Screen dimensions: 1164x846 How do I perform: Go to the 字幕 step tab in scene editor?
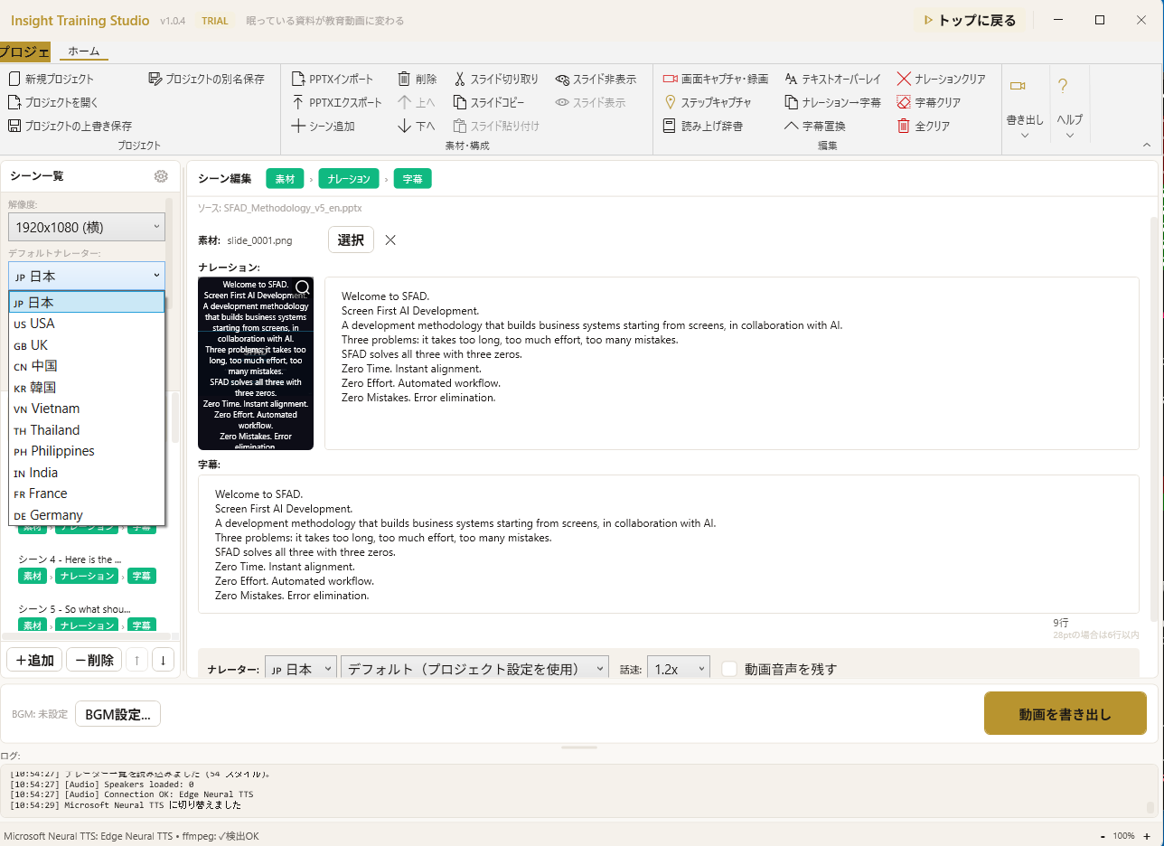(412, 179)
